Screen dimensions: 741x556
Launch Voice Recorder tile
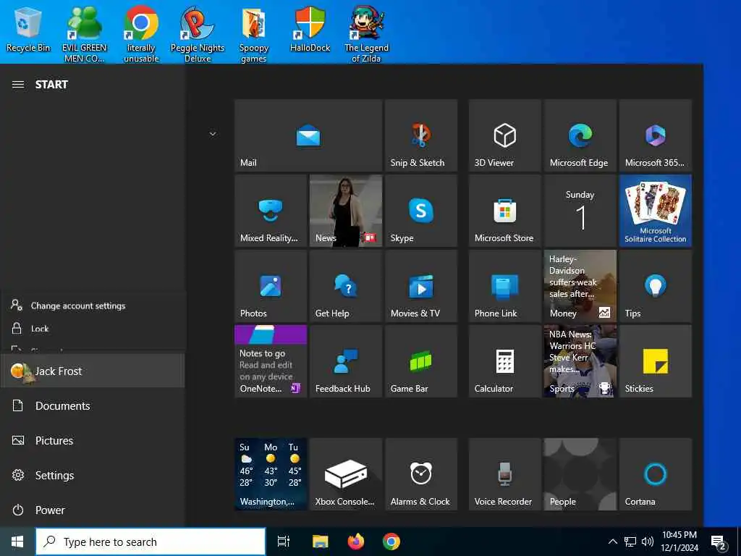pos(504,473)
